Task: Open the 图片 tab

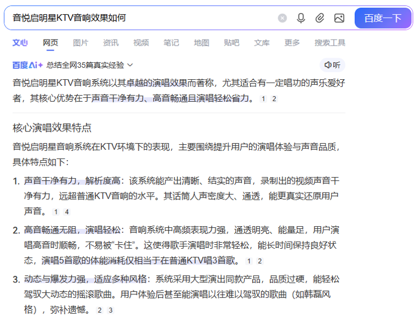Action: 80,42
